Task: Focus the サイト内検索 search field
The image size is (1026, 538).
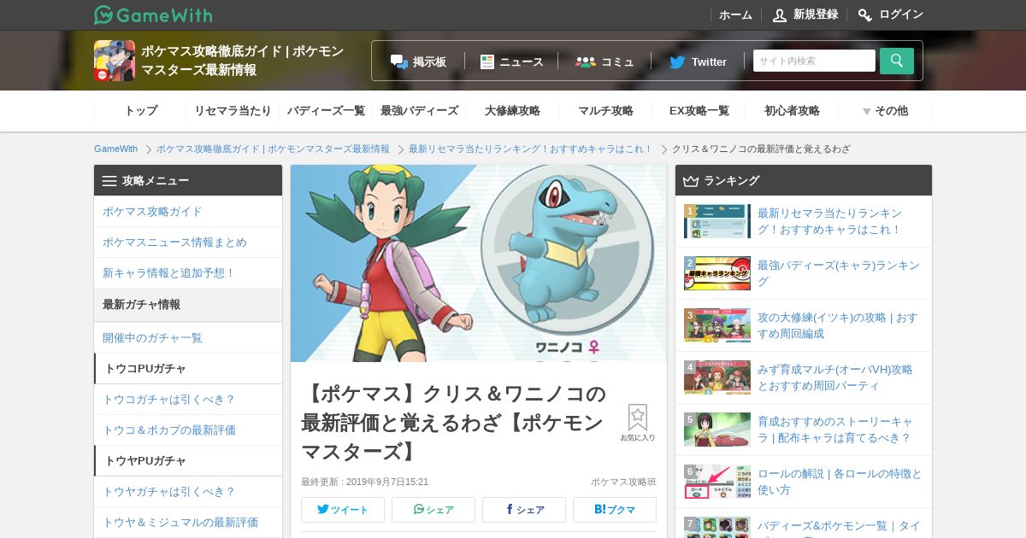Action: tap(814, 61)
